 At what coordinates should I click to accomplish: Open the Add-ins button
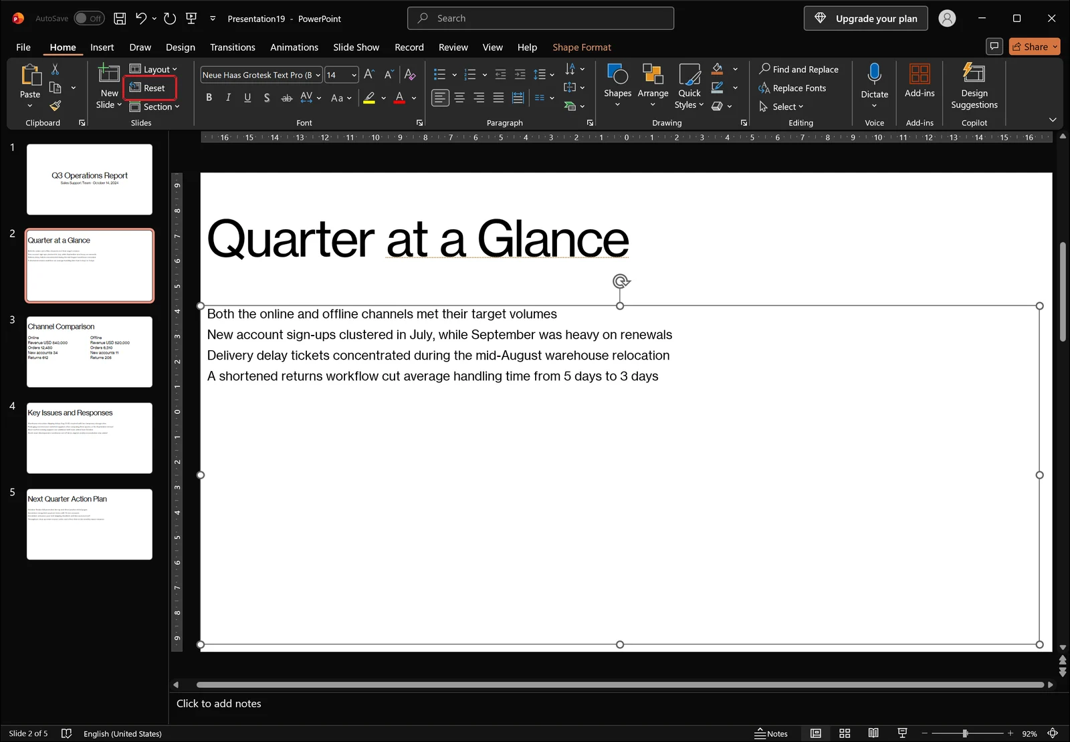point(920,80)
